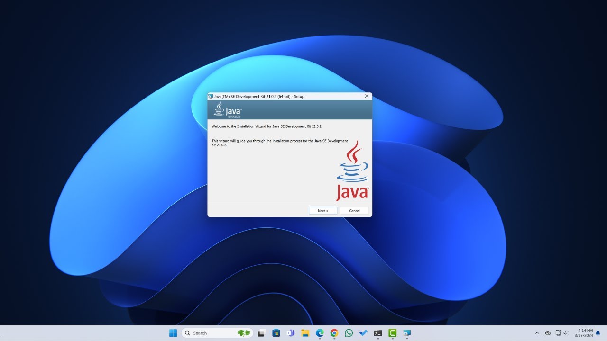607x341 pixels.
Task: Open the green Camtasia taskbar icon
Action: (x=393, y=333)
